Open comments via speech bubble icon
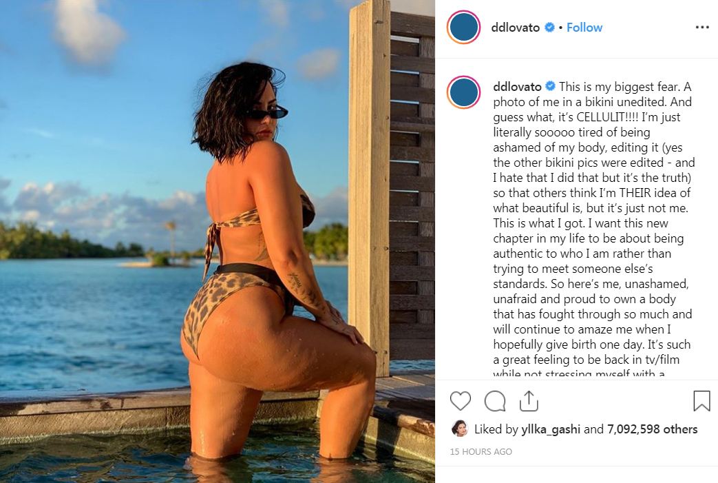 point(495,401)
